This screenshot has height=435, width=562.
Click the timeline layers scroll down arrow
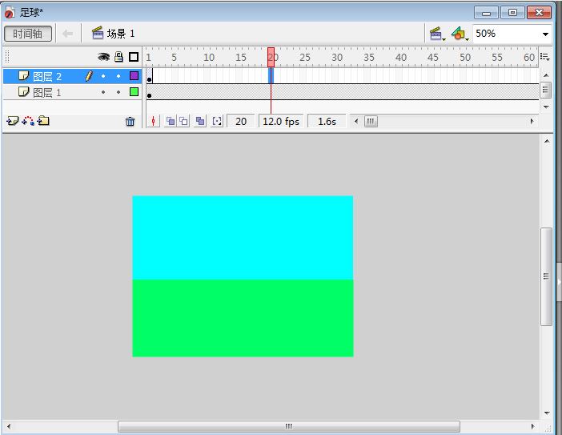click(546, 107)
